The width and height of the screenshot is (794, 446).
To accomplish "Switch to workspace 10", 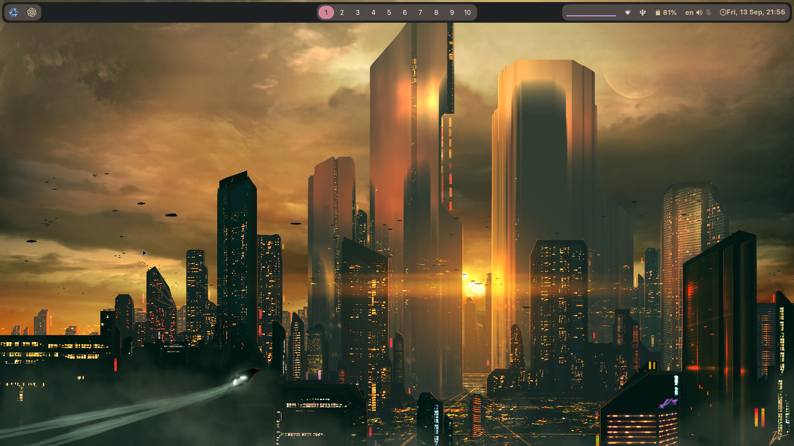I will (468, 12).
